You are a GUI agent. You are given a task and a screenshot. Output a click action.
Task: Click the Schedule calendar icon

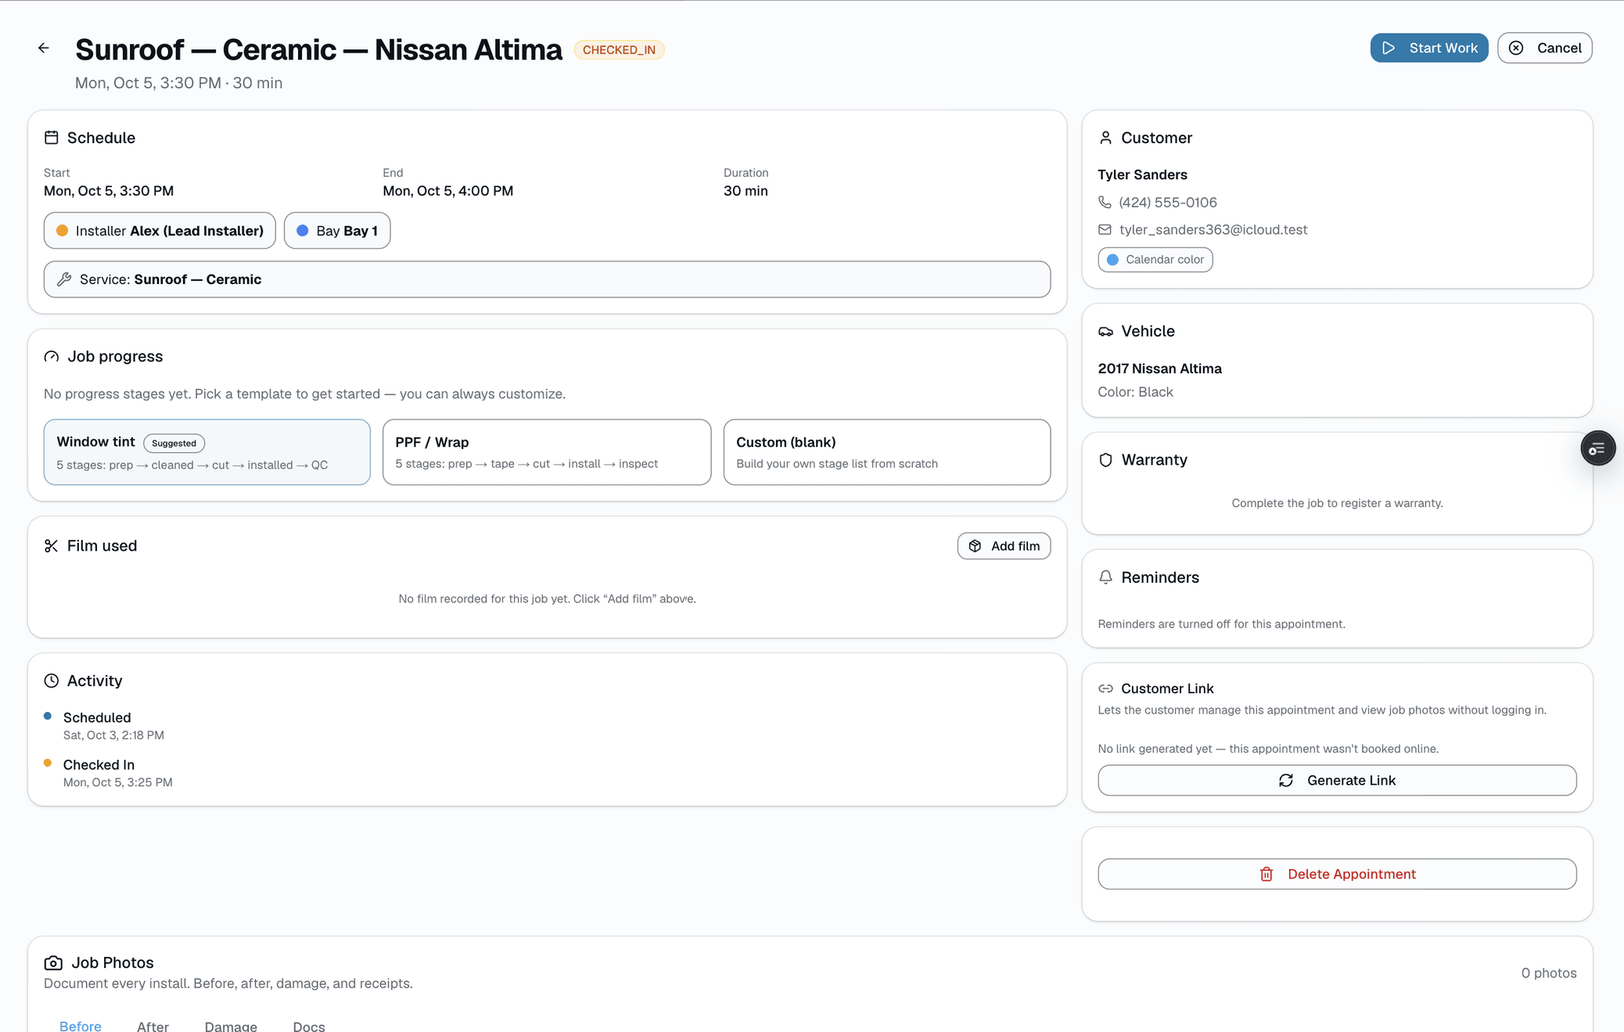coord(52,138)
